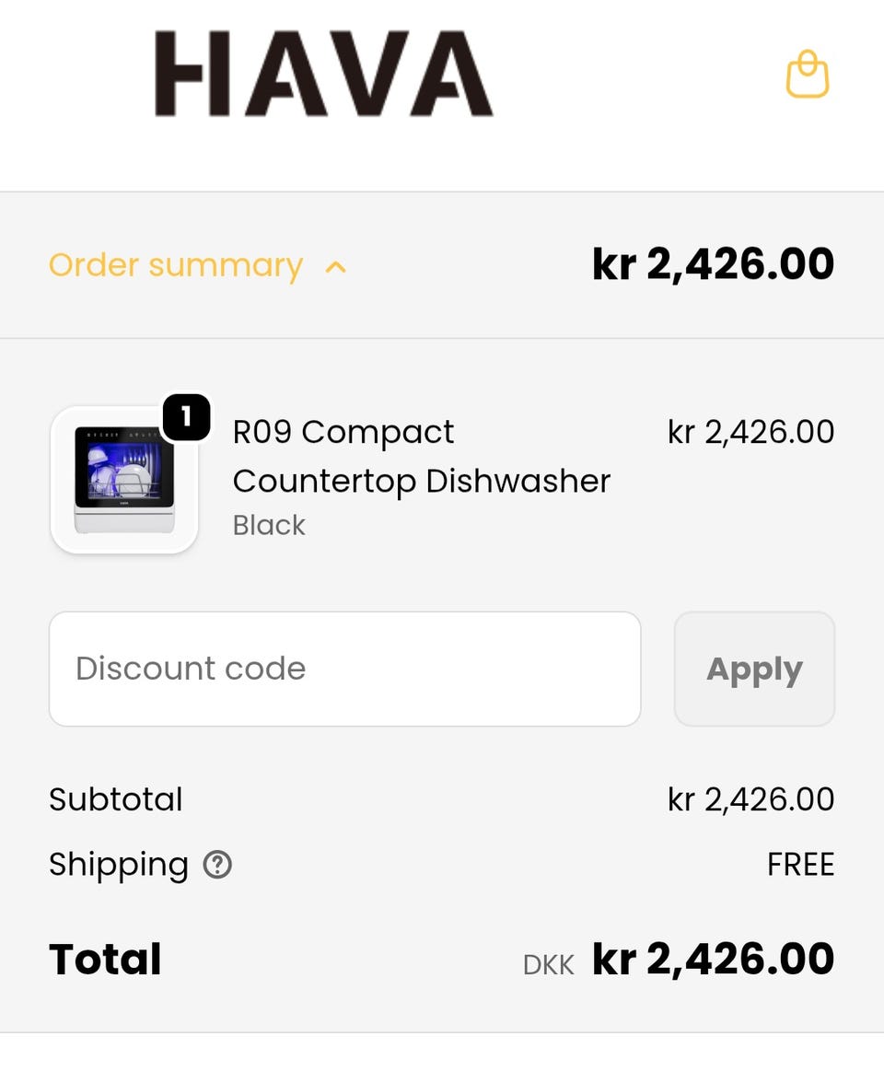This screenshot has width=884, height=1071.
Task: Click the Black variant label
Action: point(269,525)
